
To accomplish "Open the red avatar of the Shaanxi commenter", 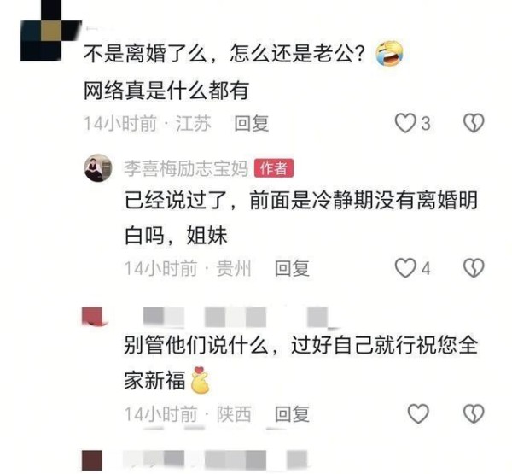I will click(93, 316).
